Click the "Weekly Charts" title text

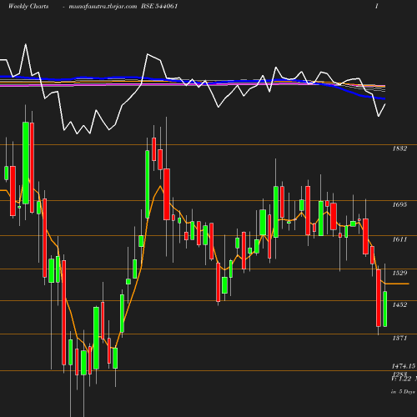point(28,6)
